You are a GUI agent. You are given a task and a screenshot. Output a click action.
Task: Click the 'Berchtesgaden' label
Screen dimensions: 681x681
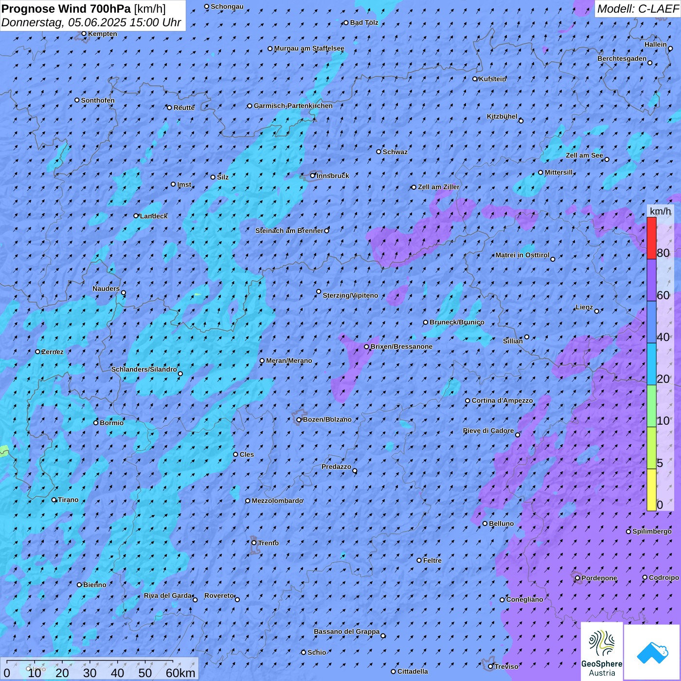pyautogui.click(x=622, y=58)
